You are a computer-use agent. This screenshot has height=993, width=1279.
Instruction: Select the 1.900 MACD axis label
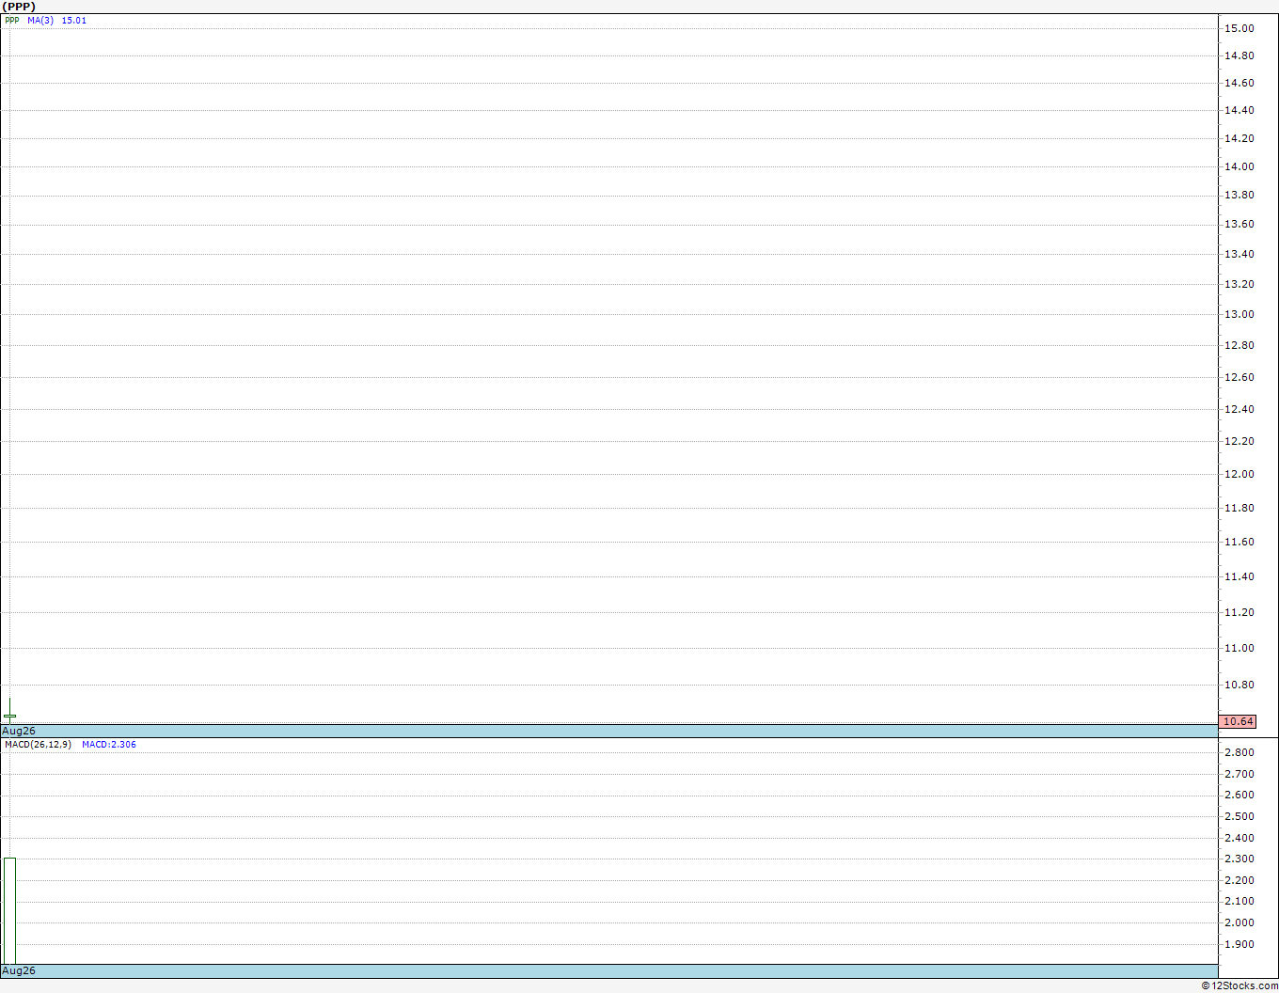coord(1239,944)
